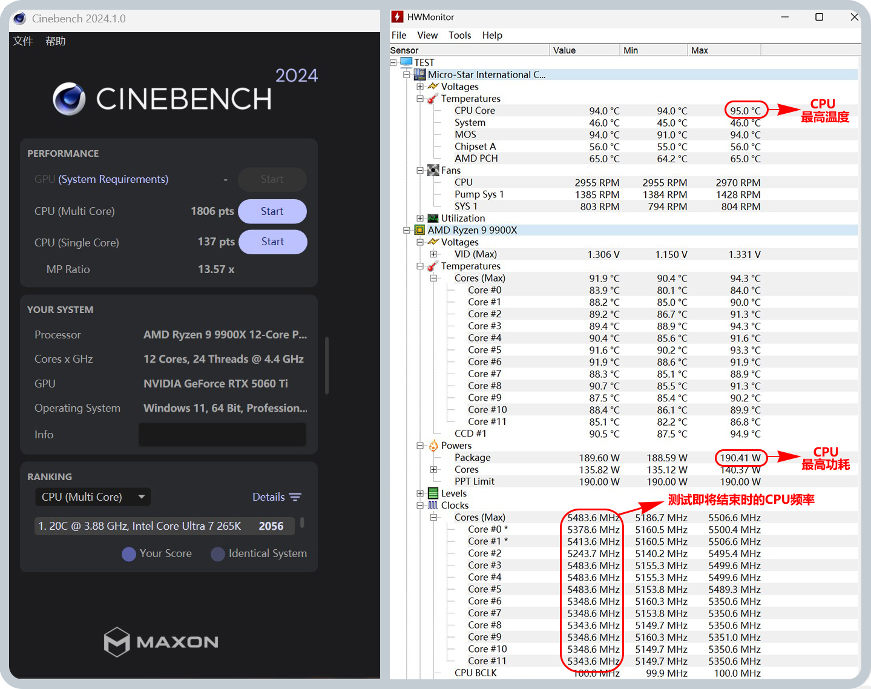Click the CPU chip icon beside AMD Ryzen 9 9900X
Image resolution: width=871 pixels, height=689 pixels.
419,230
